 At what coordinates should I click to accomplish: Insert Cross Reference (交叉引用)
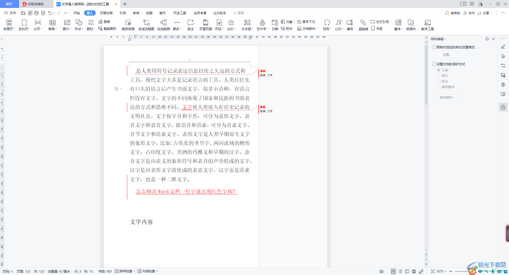[380, 22]
